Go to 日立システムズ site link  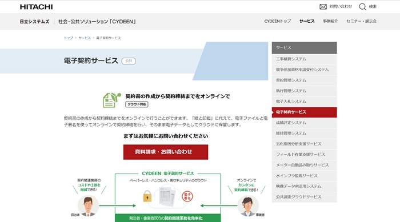point(34,22)
